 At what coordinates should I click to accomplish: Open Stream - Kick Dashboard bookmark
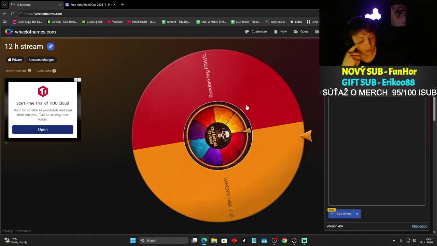pos(62,22)
